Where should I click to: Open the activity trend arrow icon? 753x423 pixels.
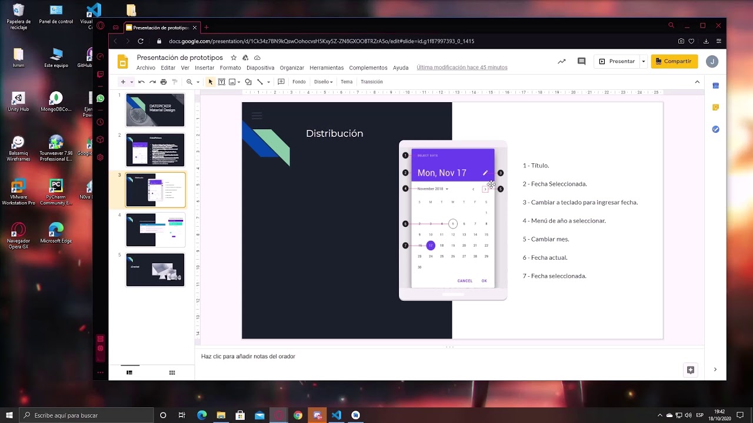pos(562,61)
